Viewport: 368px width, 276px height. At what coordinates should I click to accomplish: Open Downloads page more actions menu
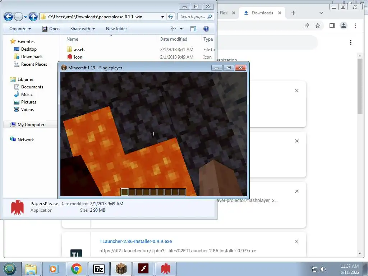click(x=351, y=42)
